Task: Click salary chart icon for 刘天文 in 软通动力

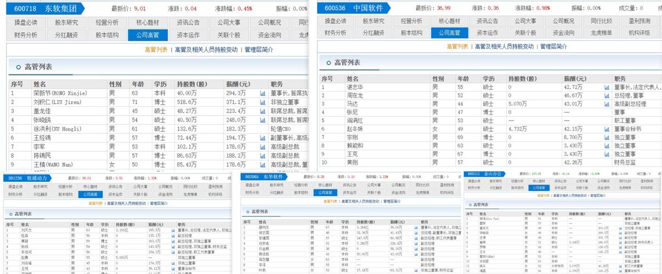Action: [174, 230]
